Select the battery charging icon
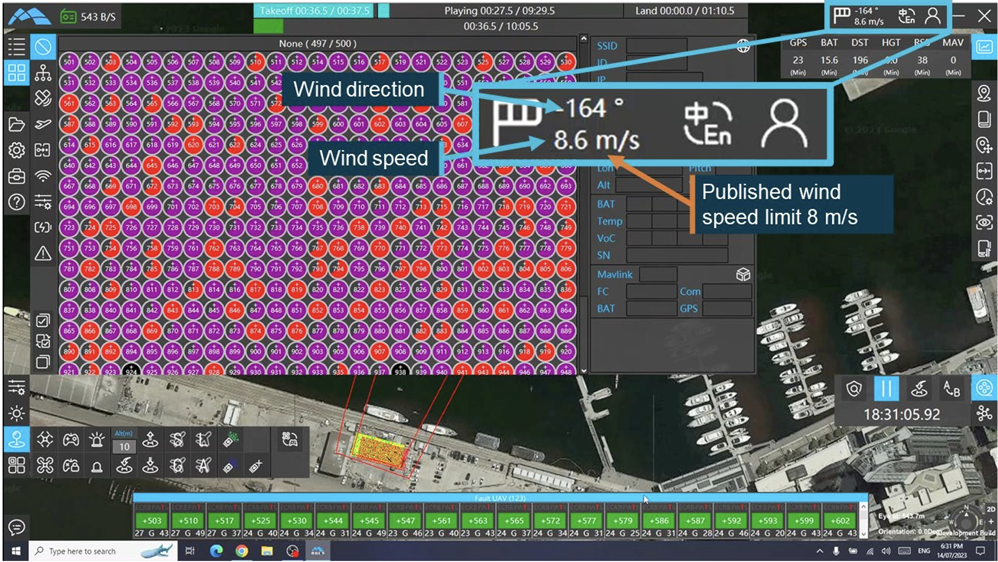The height and width of the screenshot is (562, 998). tap(43, 228)
